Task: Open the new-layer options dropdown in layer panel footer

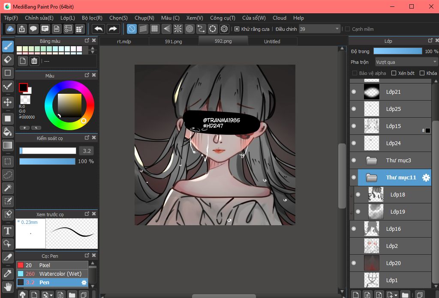Action: (x=396, y=295)
